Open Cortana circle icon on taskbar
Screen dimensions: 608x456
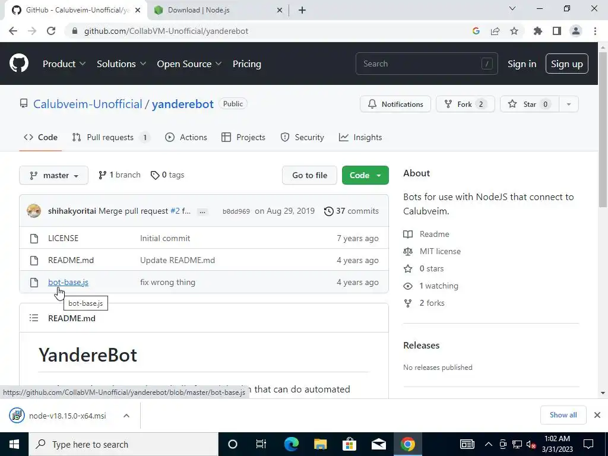[233, 444]
